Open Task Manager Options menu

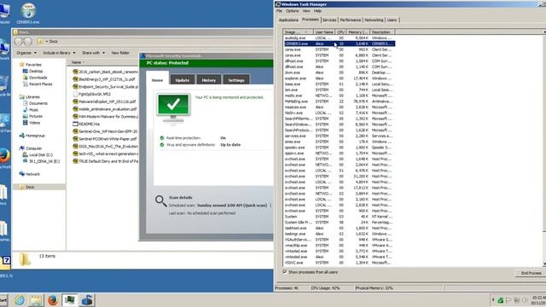pyautogui.click(x=292, y=11)
